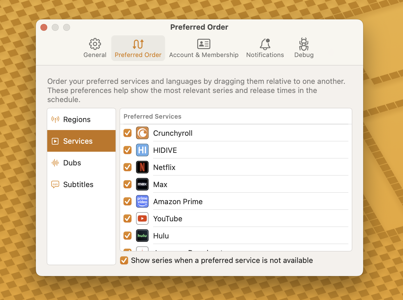Click the Regions antenna icon

click(55, 119)
